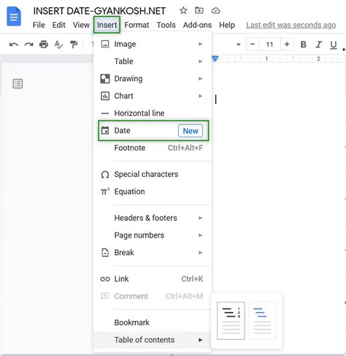Insert a Horizontal line
The width and height of the screenshot is (346, 356).
(x=153, y=113)
